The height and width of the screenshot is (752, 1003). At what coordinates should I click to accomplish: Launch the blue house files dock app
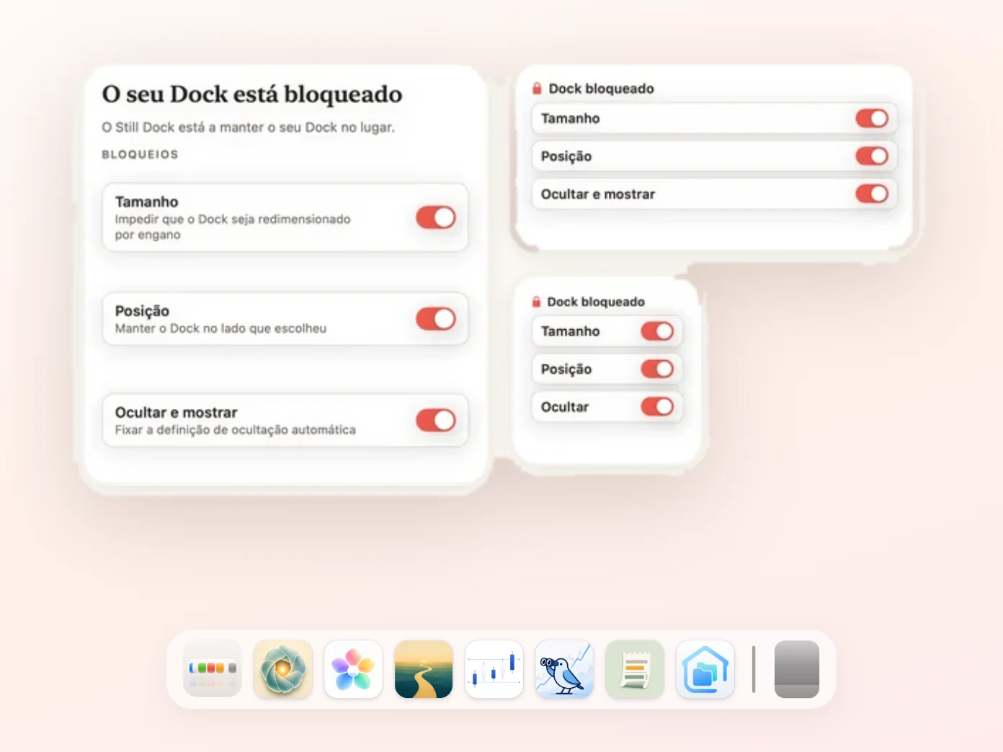coord(705,669)
